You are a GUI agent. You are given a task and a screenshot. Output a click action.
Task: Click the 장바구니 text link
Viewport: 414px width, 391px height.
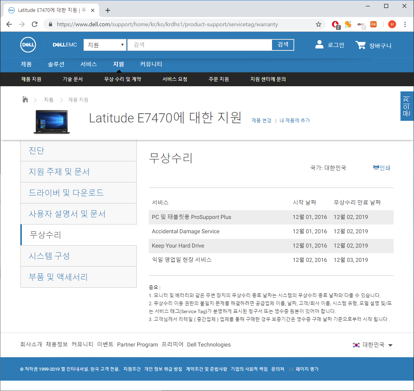pos(380,46)
